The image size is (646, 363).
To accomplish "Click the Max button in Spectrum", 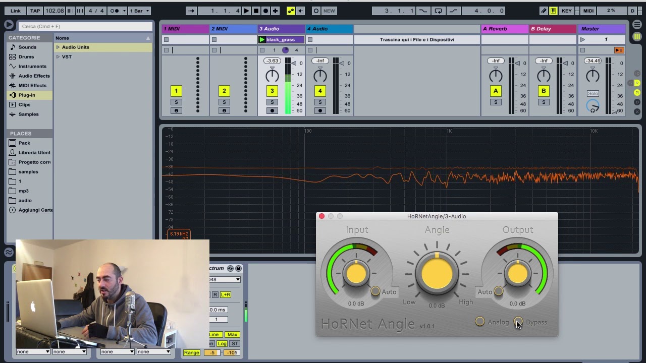I will tap(232, 334).
